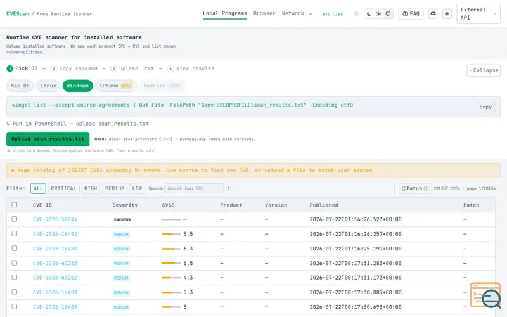507x317 pixels.
Task: Select iPhone beta as the operating system
Action: [x=116, y=86]
